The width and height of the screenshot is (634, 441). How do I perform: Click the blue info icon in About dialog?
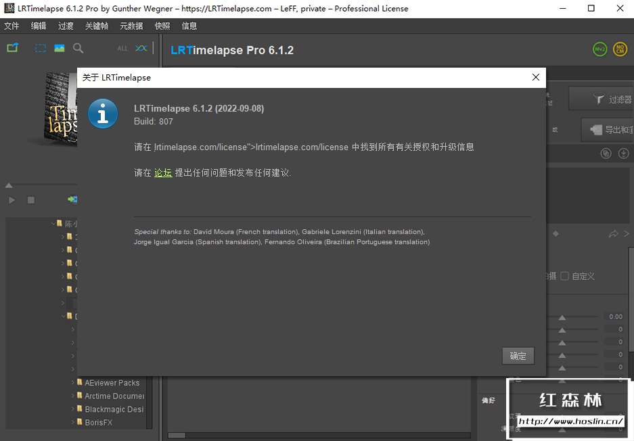click(103, 114)
